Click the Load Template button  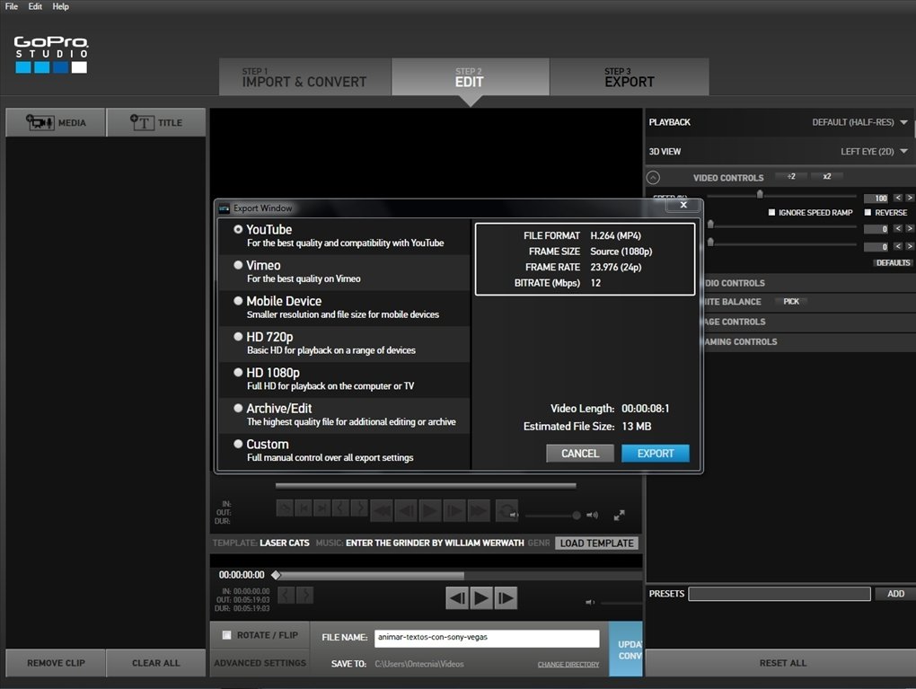tap(596, 543)
